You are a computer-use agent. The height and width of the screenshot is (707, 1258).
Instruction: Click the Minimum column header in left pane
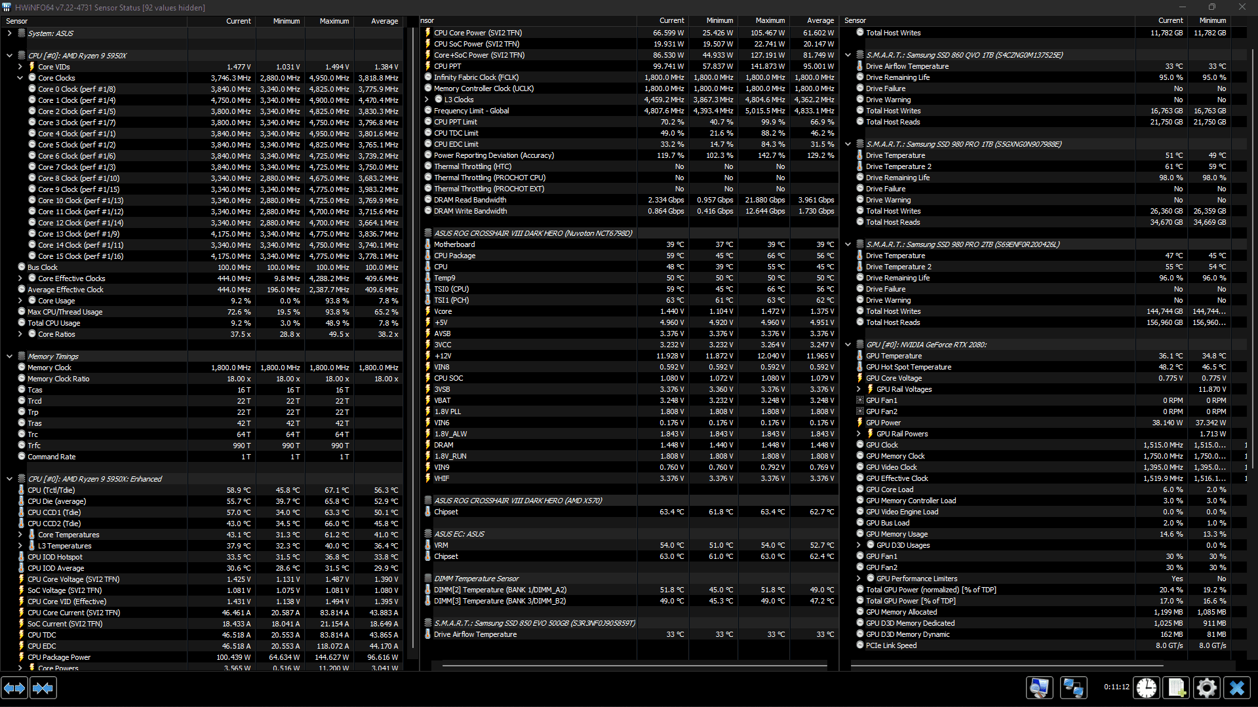point(281,21)
